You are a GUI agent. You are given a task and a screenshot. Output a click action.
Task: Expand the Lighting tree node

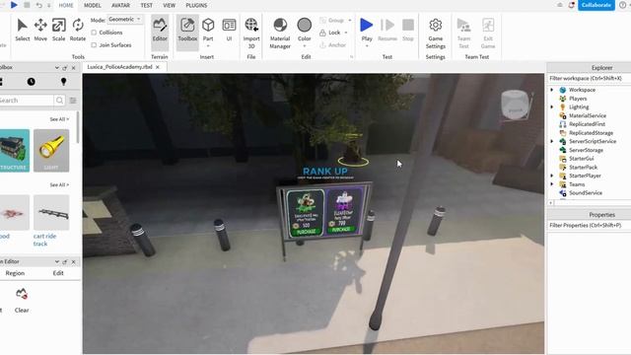(x=552, y=107)
